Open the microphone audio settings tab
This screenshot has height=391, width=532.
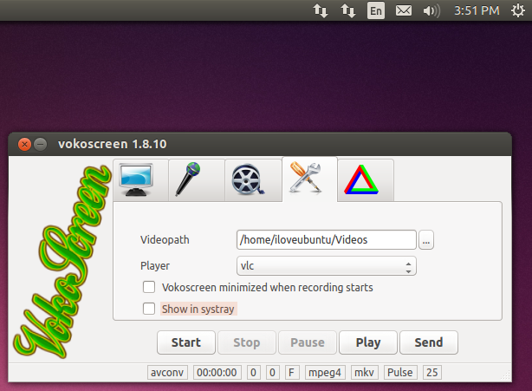click(x=197, y=180)
